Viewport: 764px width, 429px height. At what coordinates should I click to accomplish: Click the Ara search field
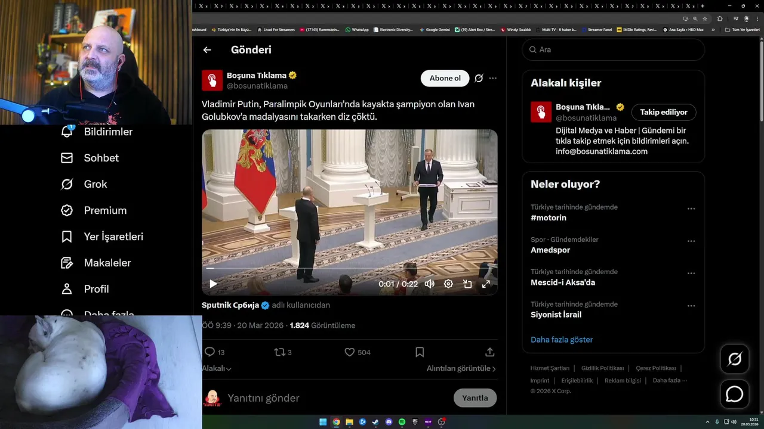[614, 49]
